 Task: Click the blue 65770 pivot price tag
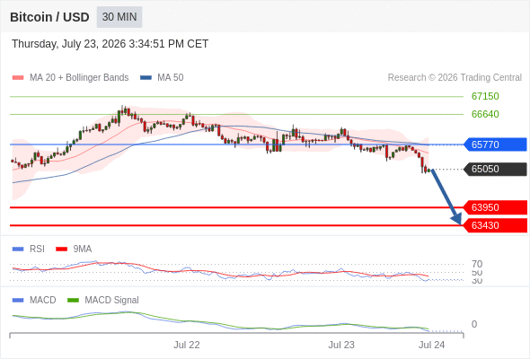pos(495,144)
